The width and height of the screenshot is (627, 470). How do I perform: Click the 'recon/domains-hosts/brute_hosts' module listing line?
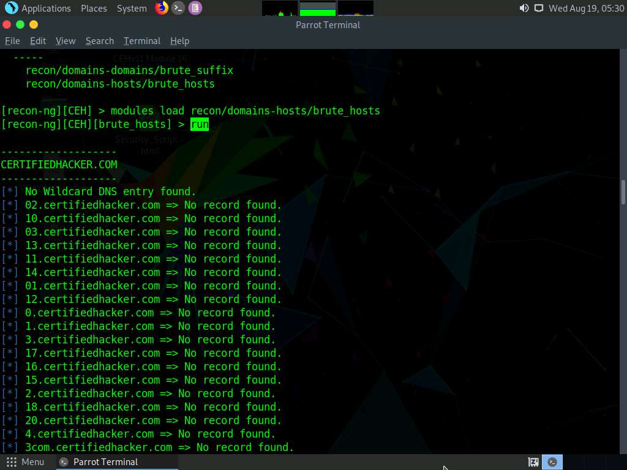point(120,84)
